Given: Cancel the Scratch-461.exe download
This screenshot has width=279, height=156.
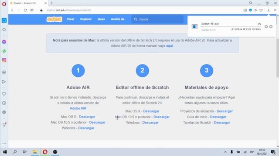Looking at the screenshot, I should tap(271, 27).
